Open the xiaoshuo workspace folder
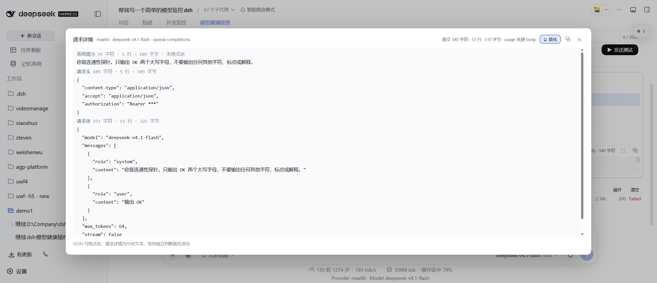The width and height of the screenshot is (657, 283). [23, 123]
